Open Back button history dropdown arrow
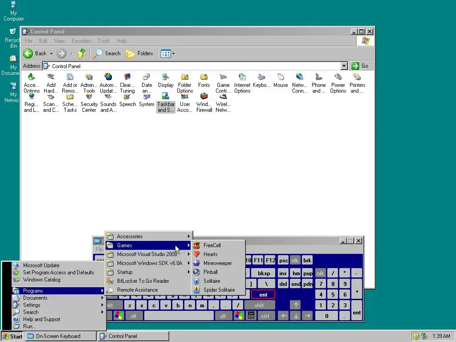This screenshot has height=342, width=456. click(x=51, y=53)
